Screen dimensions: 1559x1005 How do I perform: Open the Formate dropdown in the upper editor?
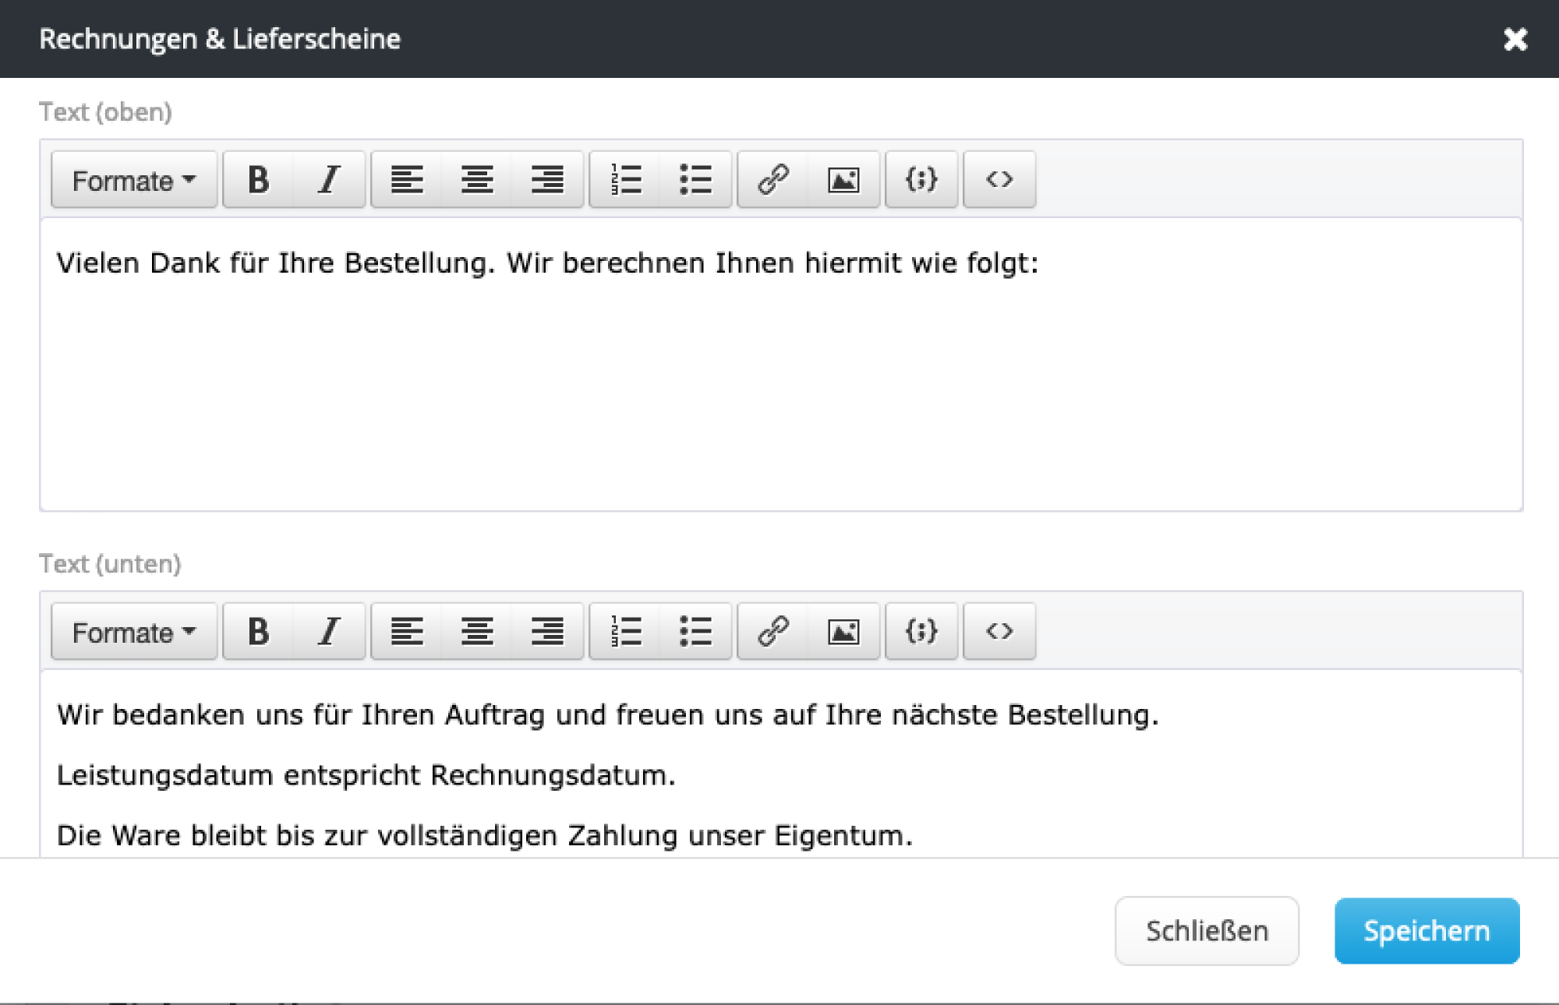133,180
